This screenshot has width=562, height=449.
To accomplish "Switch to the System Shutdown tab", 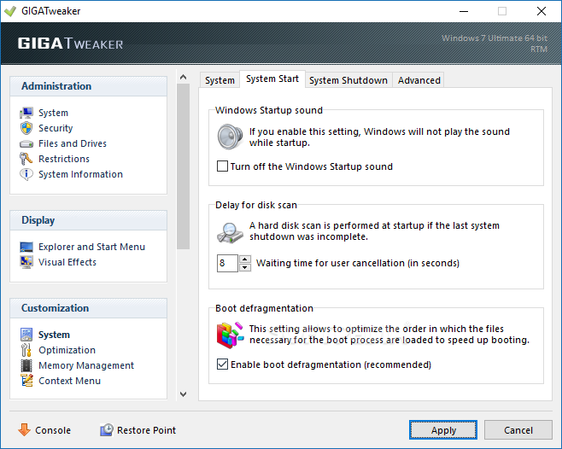I will 348,80.
